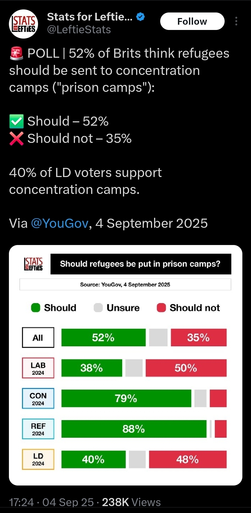Click the LAB 2024 row label
251x513 pixels.
[38, 368]
